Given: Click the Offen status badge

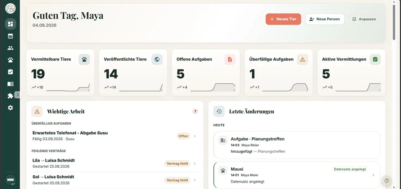Looking at the screenshot, I should coord(183,136).
